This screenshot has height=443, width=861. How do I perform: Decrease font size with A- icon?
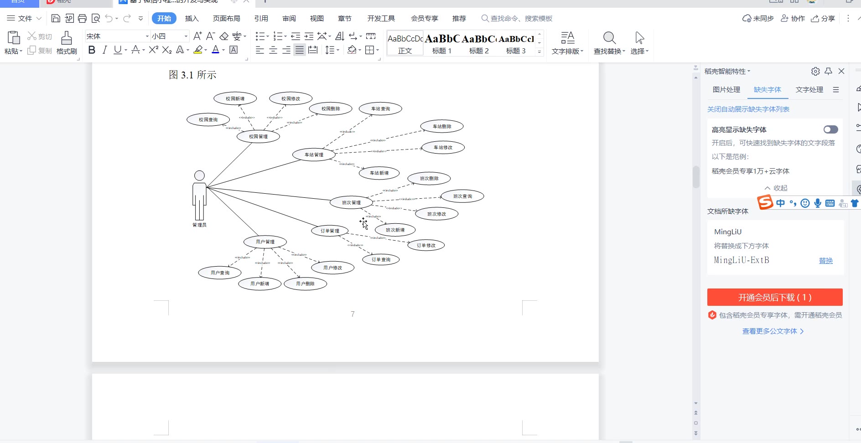click(210, 36)
